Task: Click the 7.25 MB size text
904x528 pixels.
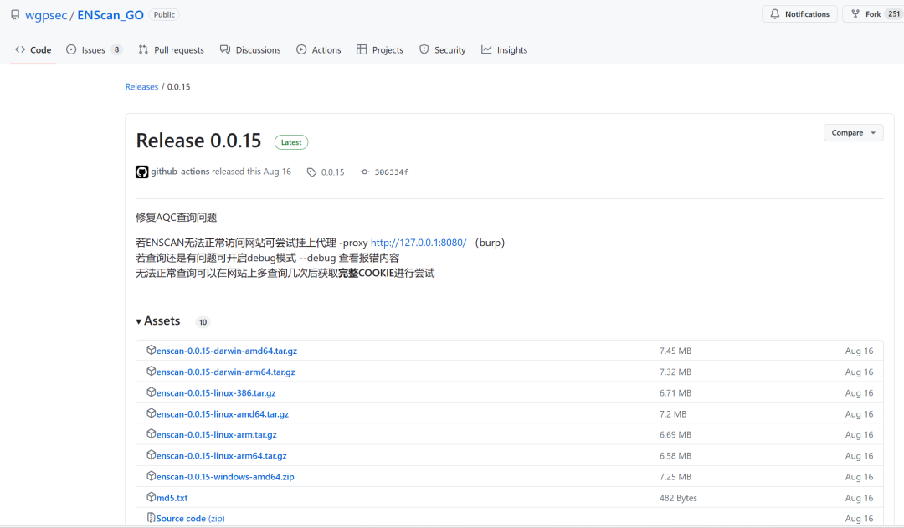Action: (675, 477)
